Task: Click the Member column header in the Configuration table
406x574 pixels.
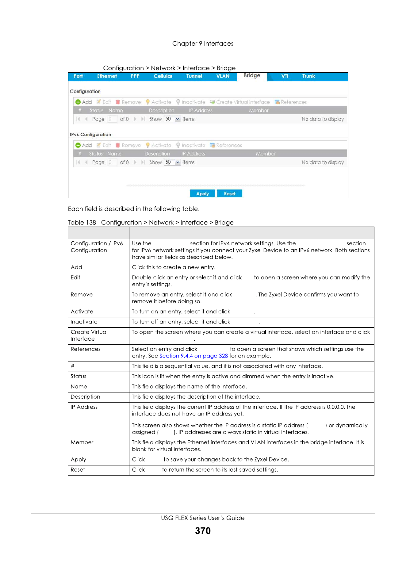Action: click(x=259, y=111)
